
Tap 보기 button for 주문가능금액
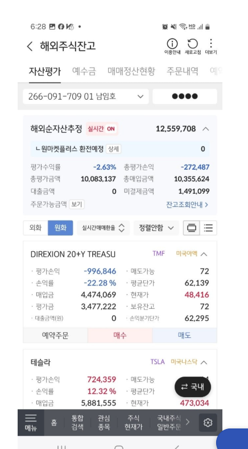77,205
